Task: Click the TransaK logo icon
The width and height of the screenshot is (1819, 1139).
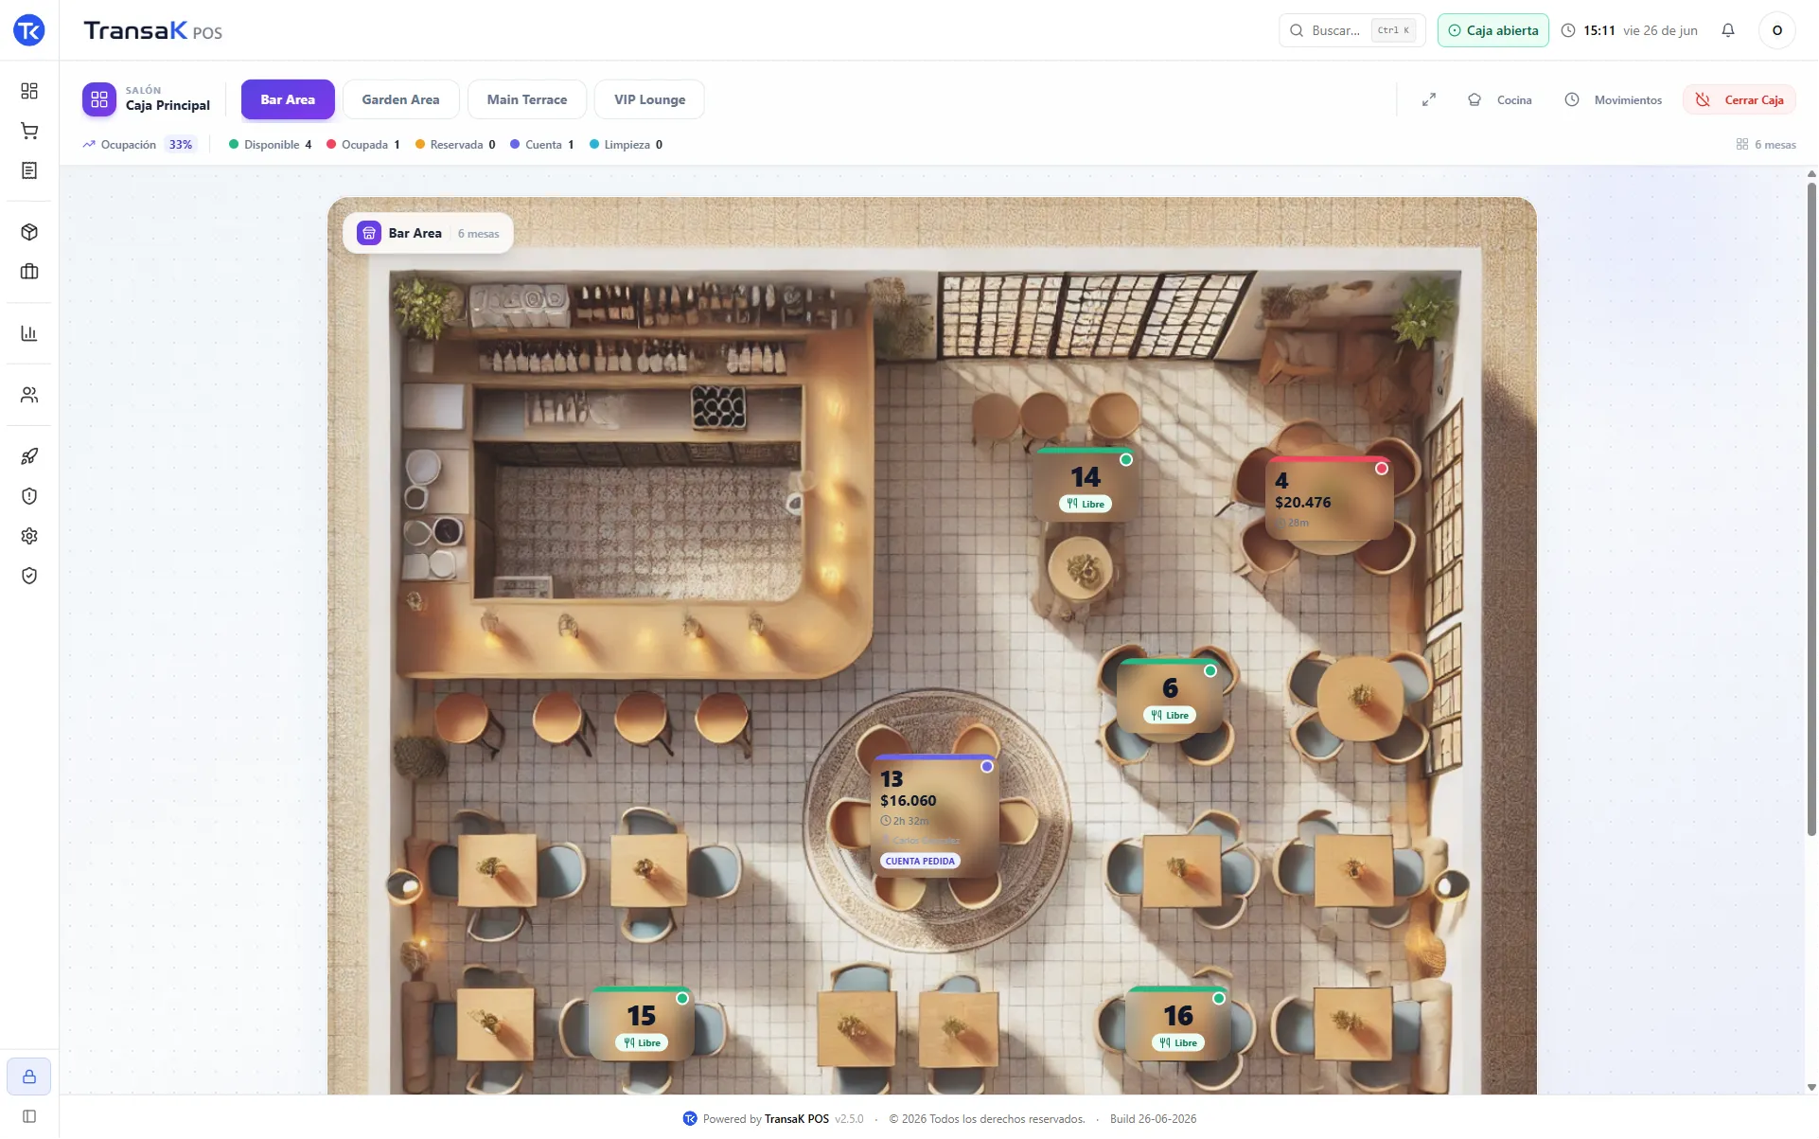Action: coord(29,30)
